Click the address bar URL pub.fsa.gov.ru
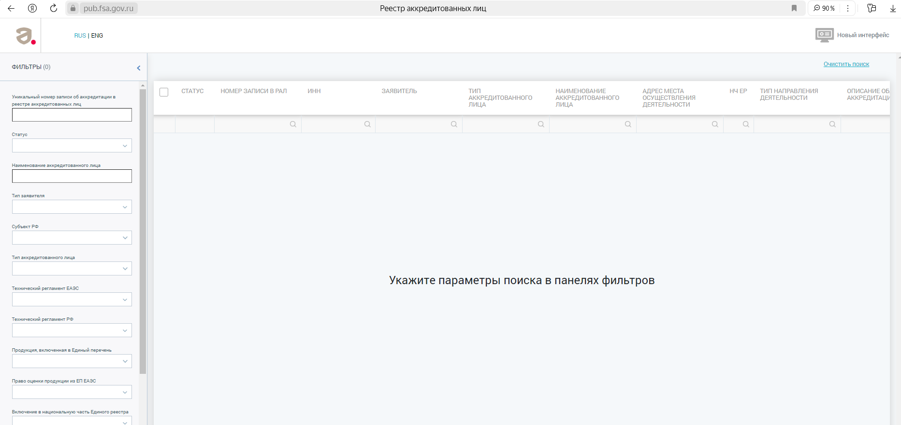Viewport: 901px width, 425px height. click(108, 8)
